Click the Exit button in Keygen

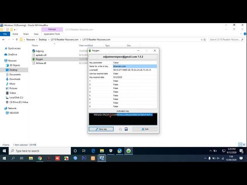145,129
